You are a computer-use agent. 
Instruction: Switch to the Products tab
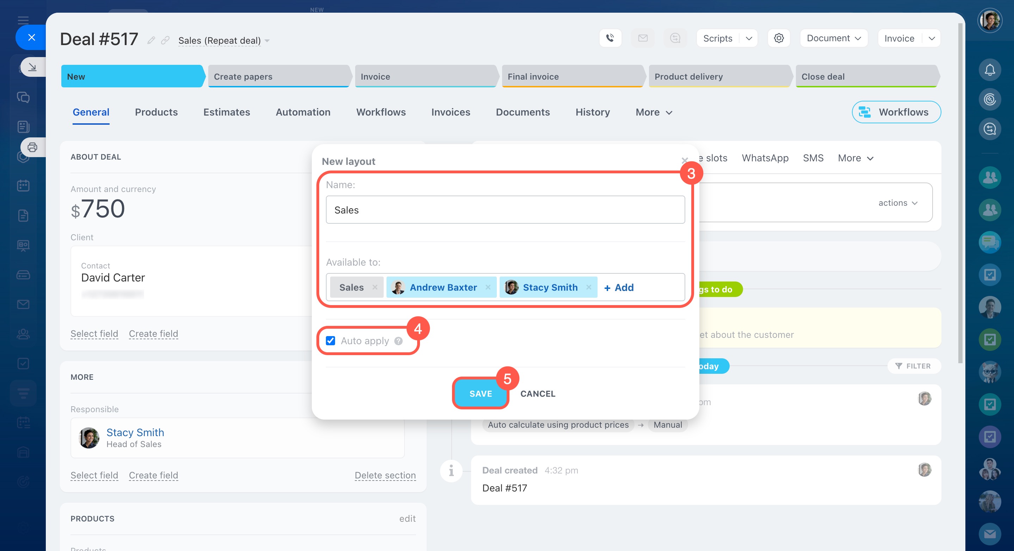[156, 112]
